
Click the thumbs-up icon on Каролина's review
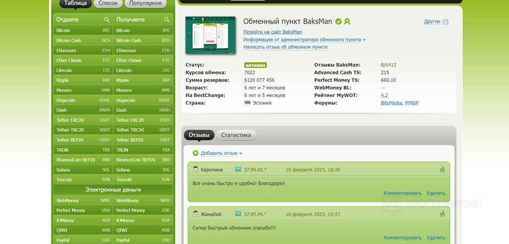(442, 170)
